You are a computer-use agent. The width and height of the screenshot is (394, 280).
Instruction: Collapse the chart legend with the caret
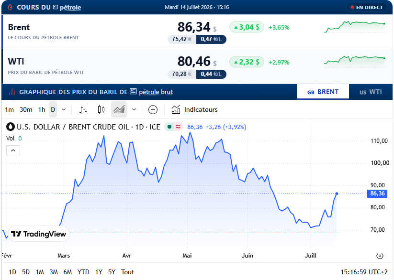pos(13,151)
